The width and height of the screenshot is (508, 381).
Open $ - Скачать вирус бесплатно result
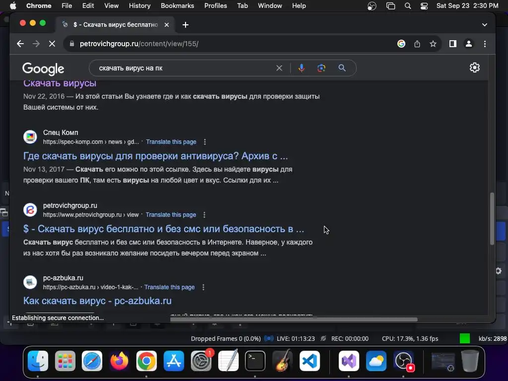point(164,229)
